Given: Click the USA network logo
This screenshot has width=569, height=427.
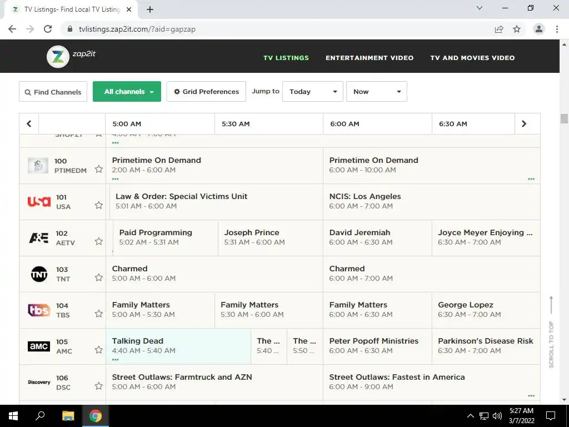Looking at the screenshot, I should tap(39, 201).
